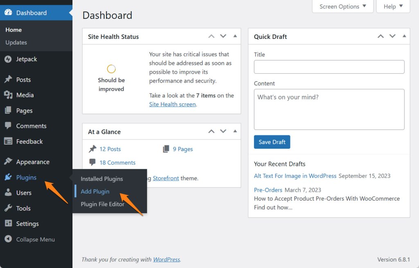Open the Appearance menu
Image resolution: width=419 pixels, height=268 pixels.
pos(33,162)
